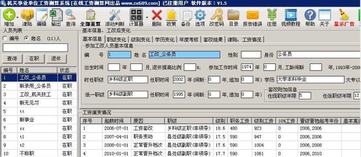
Task: Open the 津贴 gold coins icon
Action: [x=27, y=15]
